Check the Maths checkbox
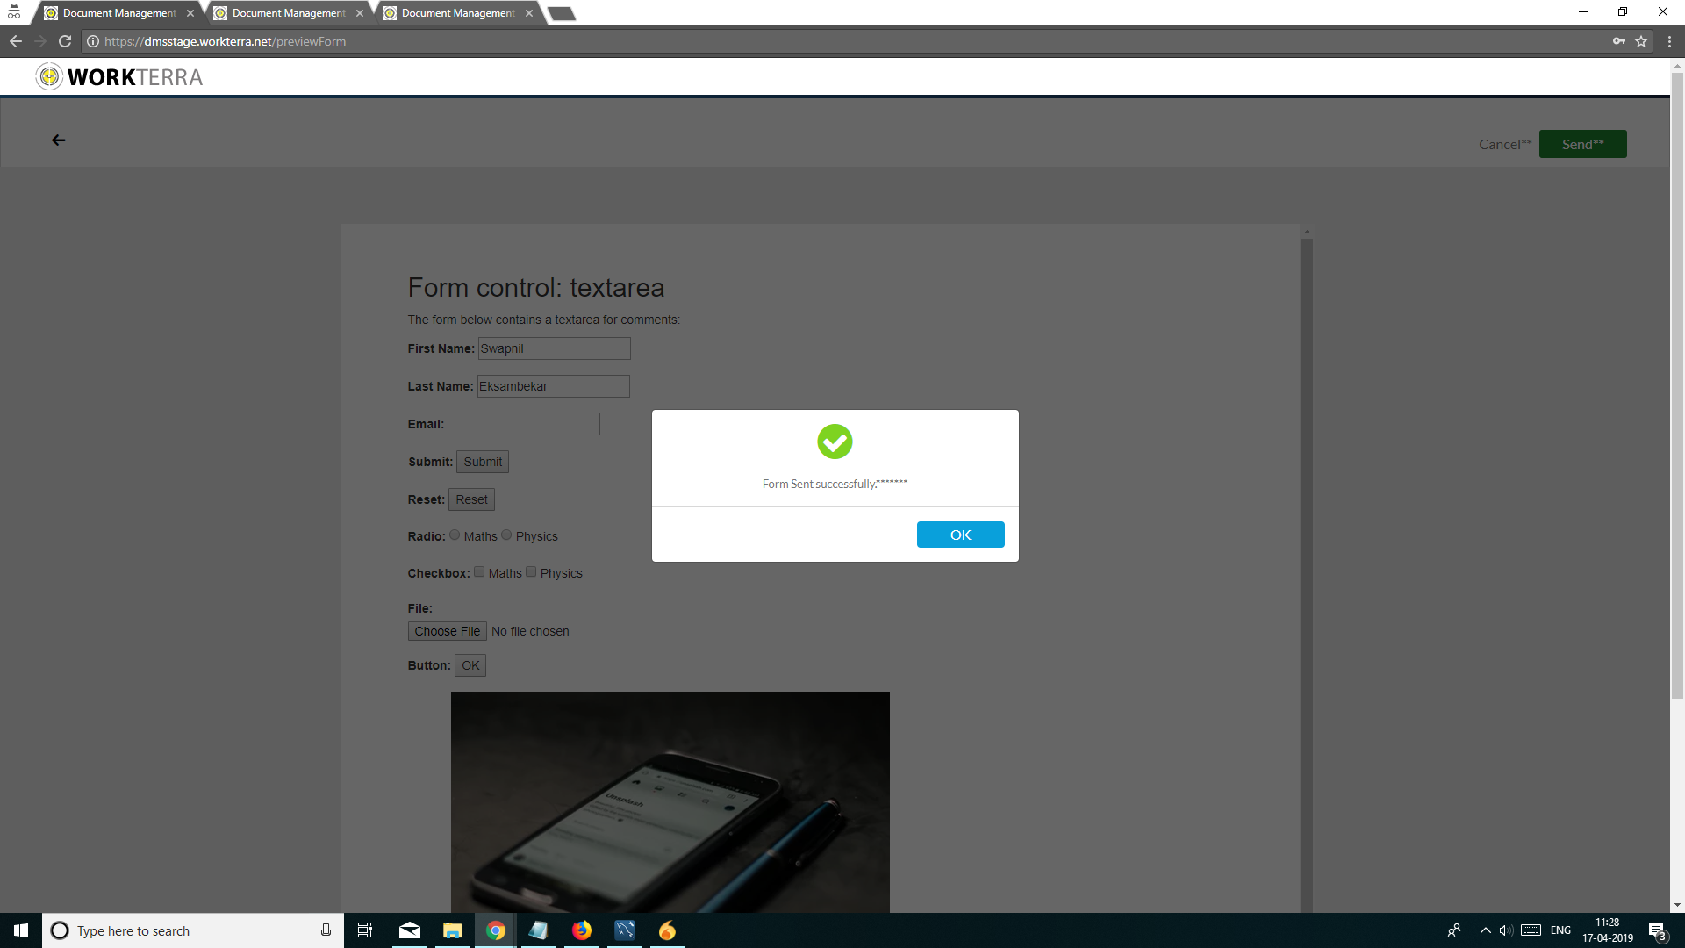Image resolution: width=1685 pixels, height=948 pixels. (x=479, y=571)
